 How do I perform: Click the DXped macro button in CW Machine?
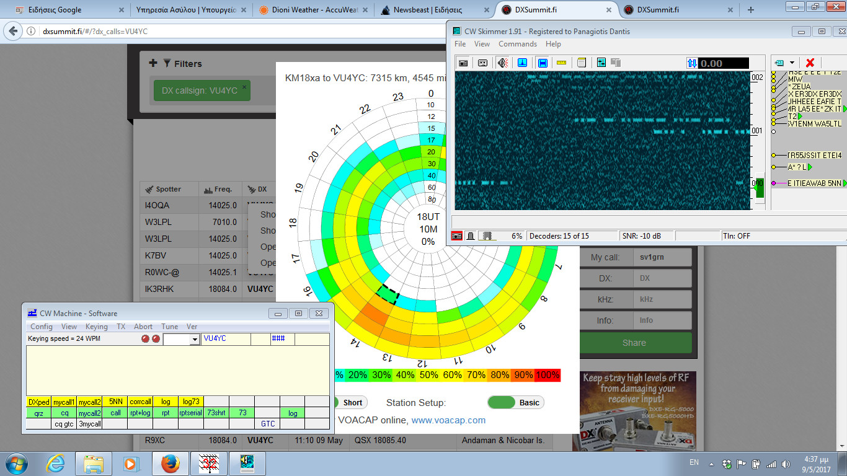click(38, 402)
